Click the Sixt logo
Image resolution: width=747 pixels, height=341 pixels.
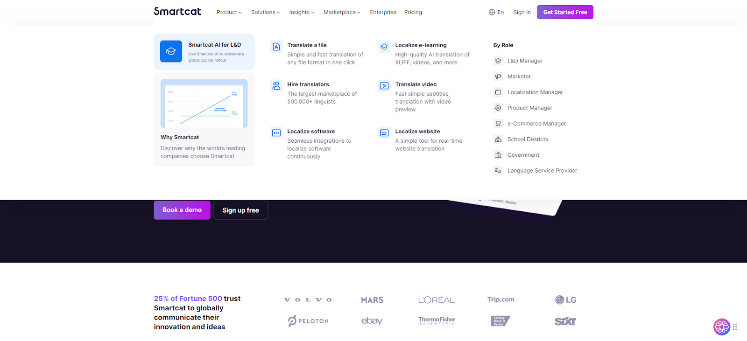coord(565,321)
